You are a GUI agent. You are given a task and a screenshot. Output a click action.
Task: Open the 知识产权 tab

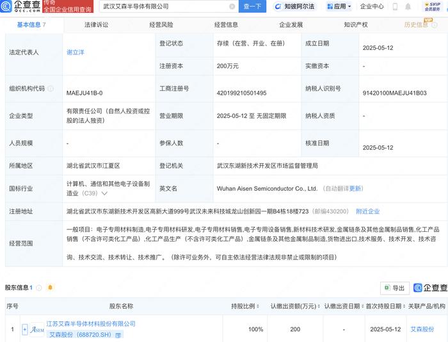(356, 25)
